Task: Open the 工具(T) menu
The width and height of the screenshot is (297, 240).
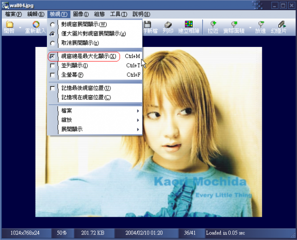Action: [x=119, y=14]
